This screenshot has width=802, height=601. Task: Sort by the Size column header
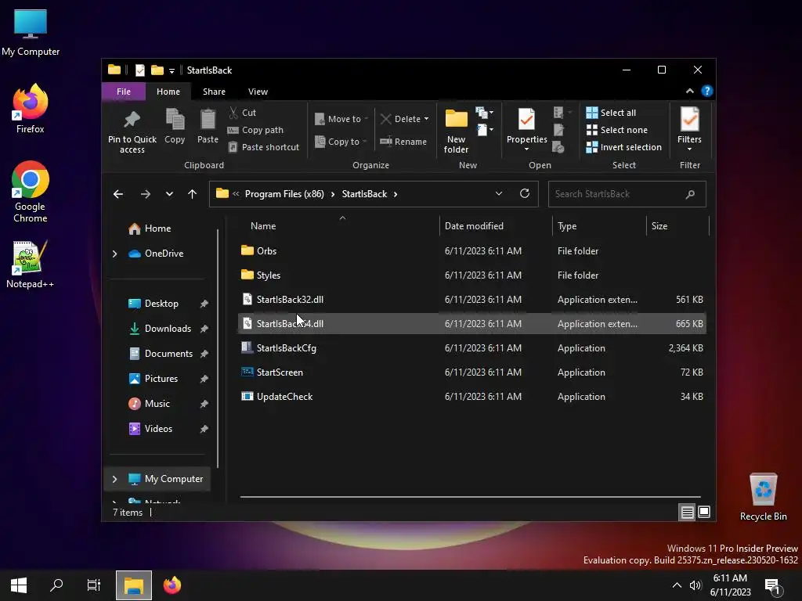[x=677, y=226]
